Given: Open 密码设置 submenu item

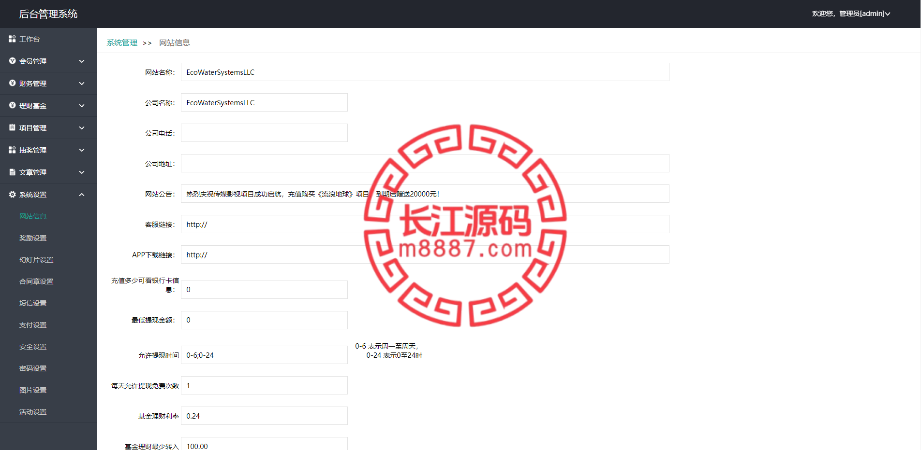Looking at the screenshot, I should click(33, 368).
